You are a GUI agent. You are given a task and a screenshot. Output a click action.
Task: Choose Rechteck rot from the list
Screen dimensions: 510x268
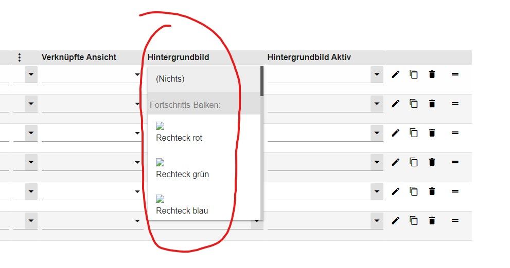(179, 138)
